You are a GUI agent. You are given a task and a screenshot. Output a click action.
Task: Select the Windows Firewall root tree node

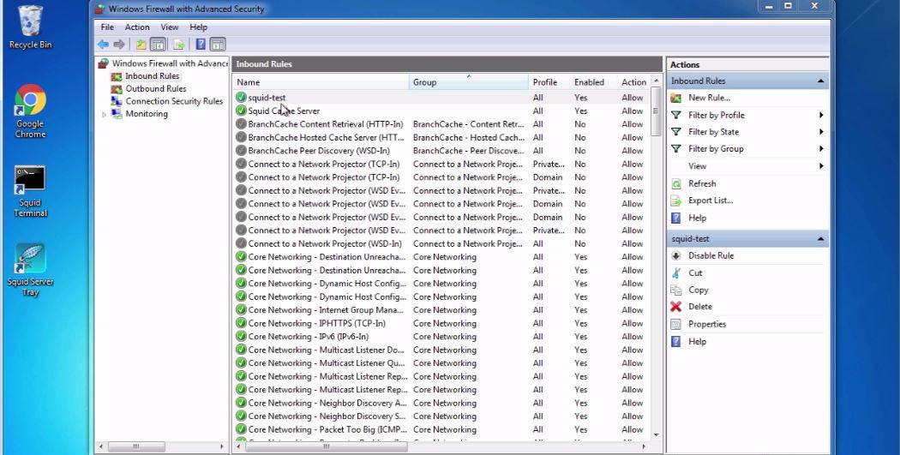(x=170, y=63)
